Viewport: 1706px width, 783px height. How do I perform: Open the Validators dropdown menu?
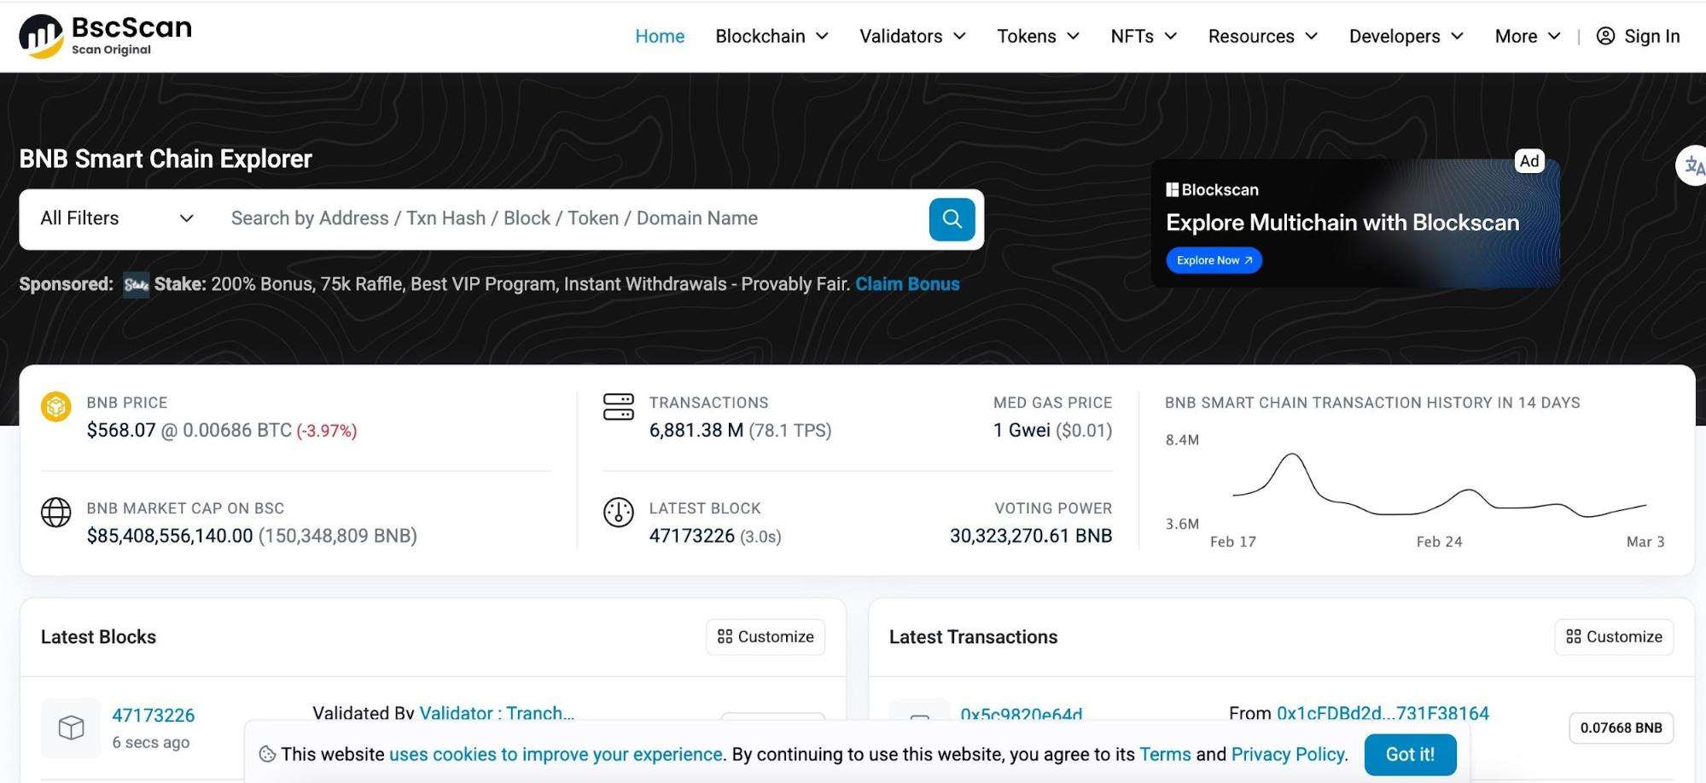pos(912,36)
